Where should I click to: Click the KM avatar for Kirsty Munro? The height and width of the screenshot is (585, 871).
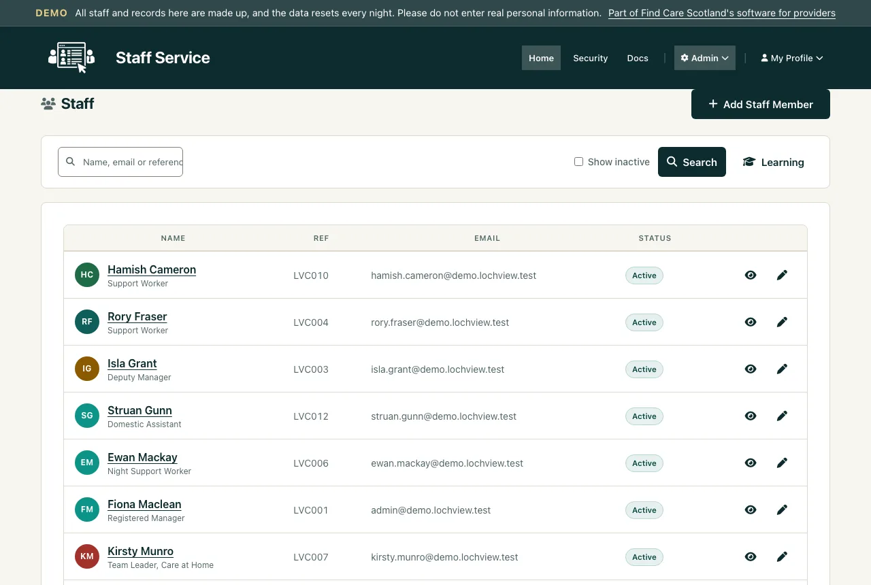87,556
